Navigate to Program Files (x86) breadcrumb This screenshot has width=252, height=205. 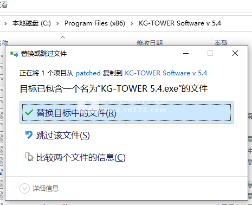[x=95, y=23]
